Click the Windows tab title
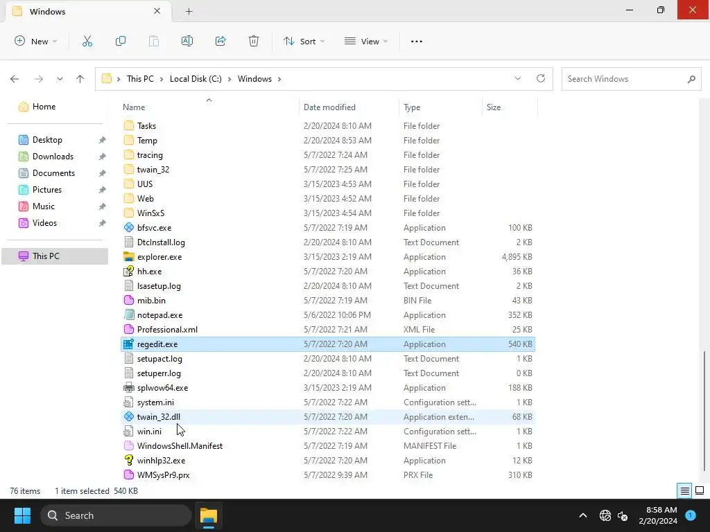Image resolution: width=710 pixels, height=532 pixels. click(x=48, y=11)
